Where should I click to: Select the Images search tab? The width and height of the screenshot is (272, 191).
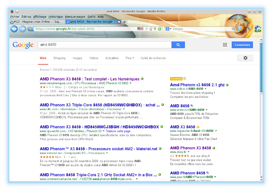78,58
